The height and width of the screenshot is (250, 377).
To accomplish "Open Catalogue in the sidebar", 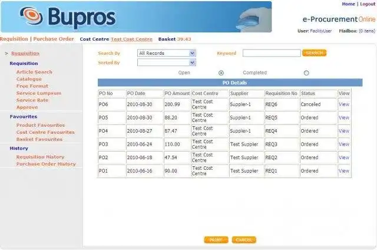I will pos(29,79).
